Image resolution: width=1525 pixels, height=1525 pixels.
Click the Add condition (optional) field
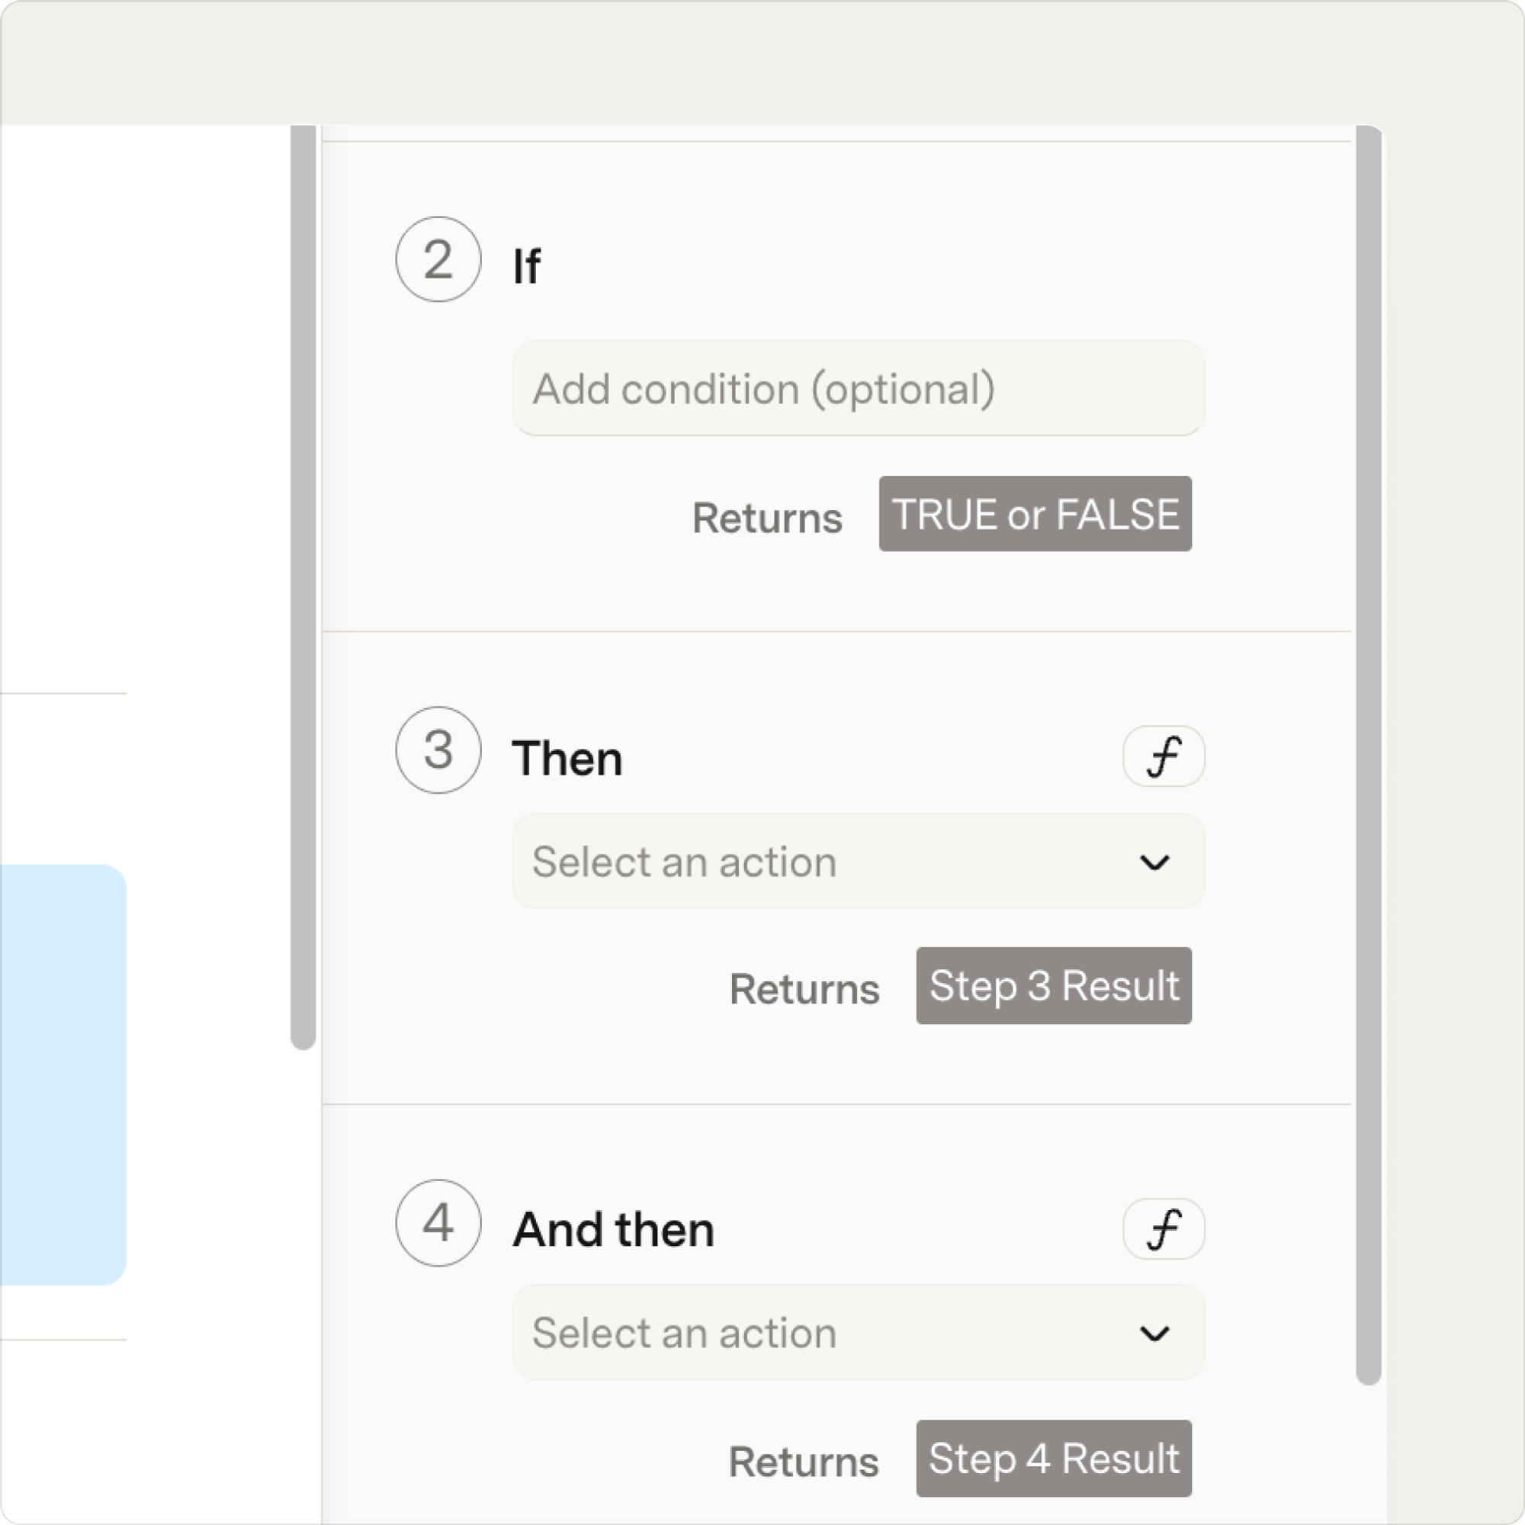click(858, 388)
